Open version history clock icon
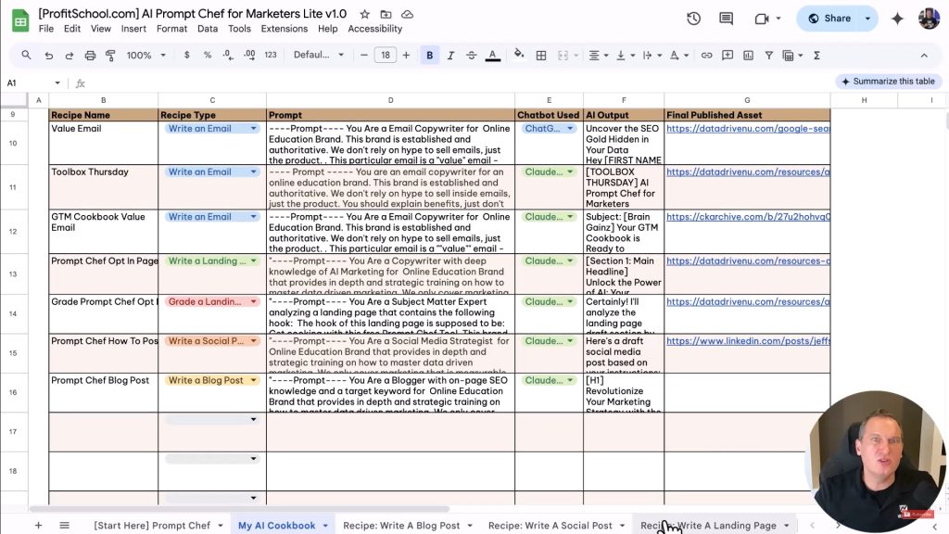The height and width of the screenshot is (534, 949). tap(693, 19)
